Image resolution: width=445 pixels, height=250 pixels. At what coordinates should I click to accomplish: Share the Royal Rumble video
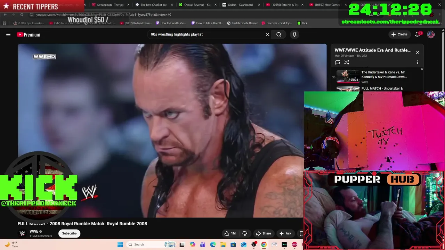click(263, 233)
